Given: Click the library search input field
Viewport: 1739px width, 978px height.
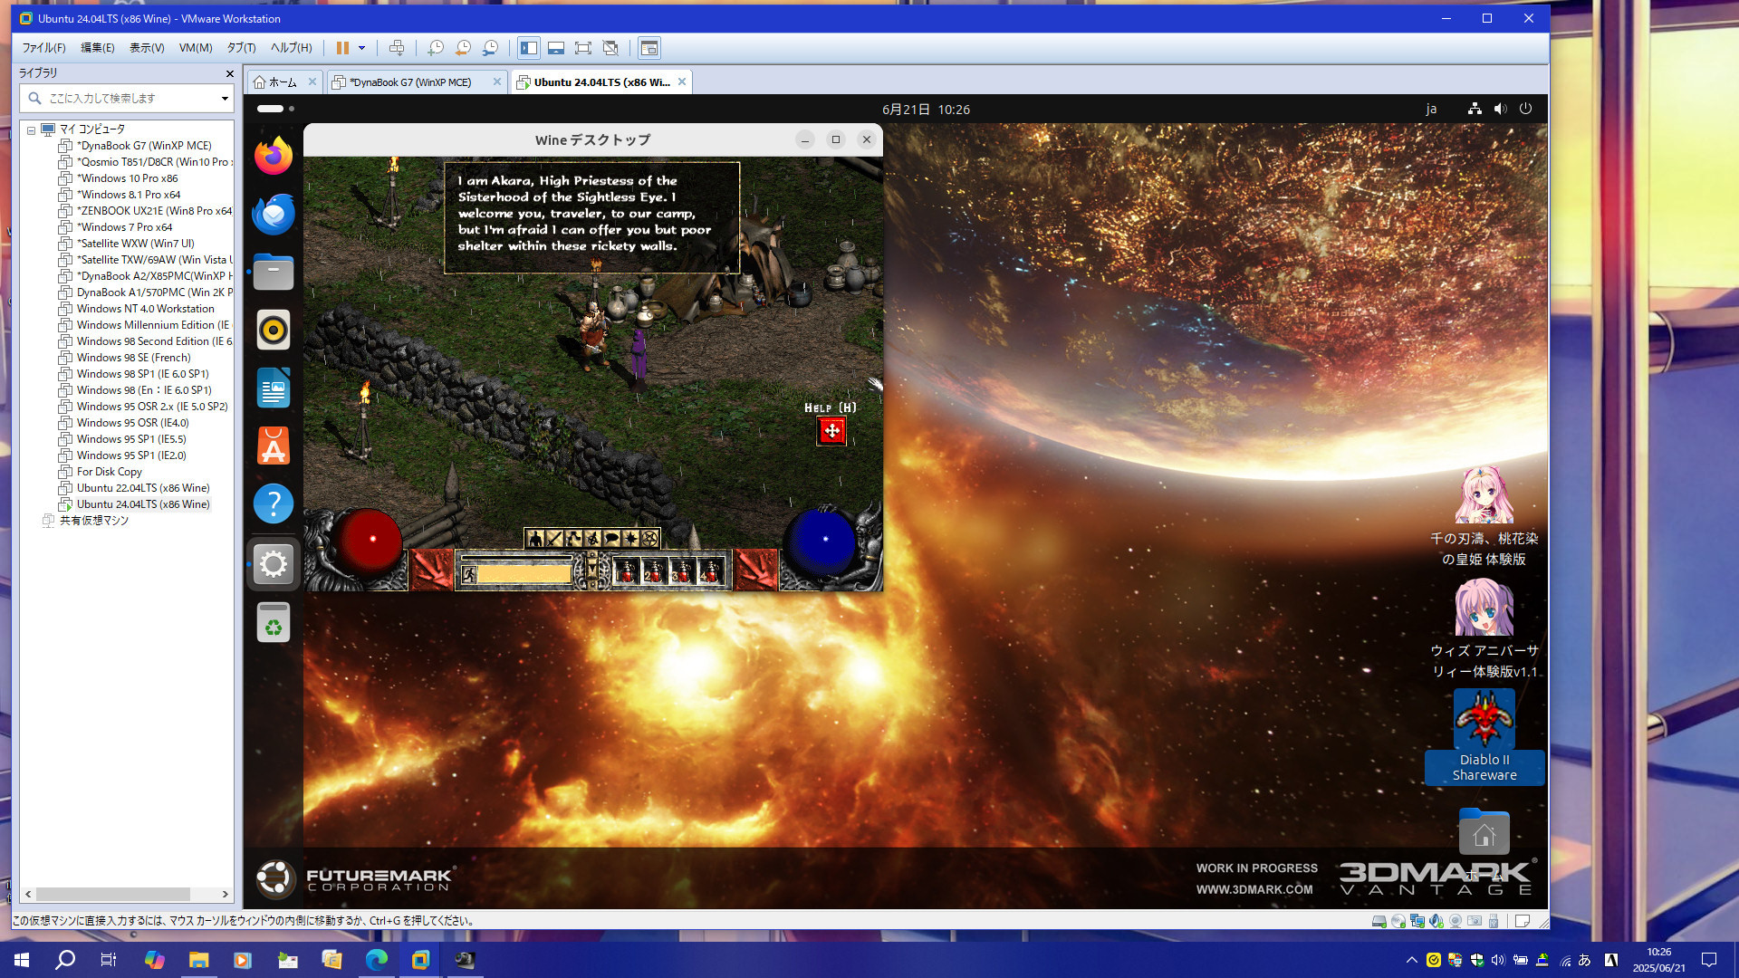Looking at the screenshot, I should click(125, 98).
